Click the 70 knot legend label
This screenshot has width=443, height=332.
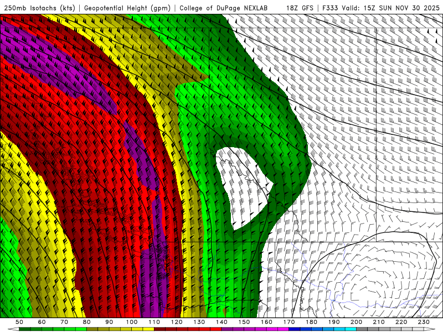[x=64, y=322]
